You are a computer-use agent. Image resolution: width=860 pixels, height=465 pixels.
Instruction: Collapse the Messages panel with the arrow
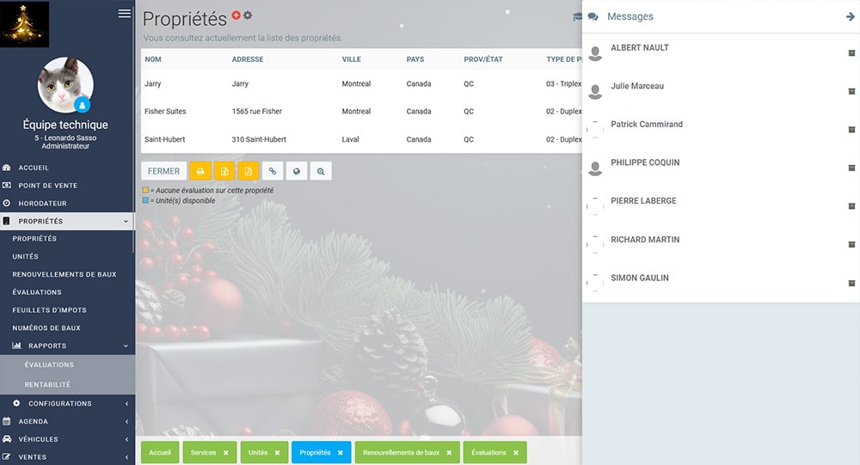tap(851, 16)
